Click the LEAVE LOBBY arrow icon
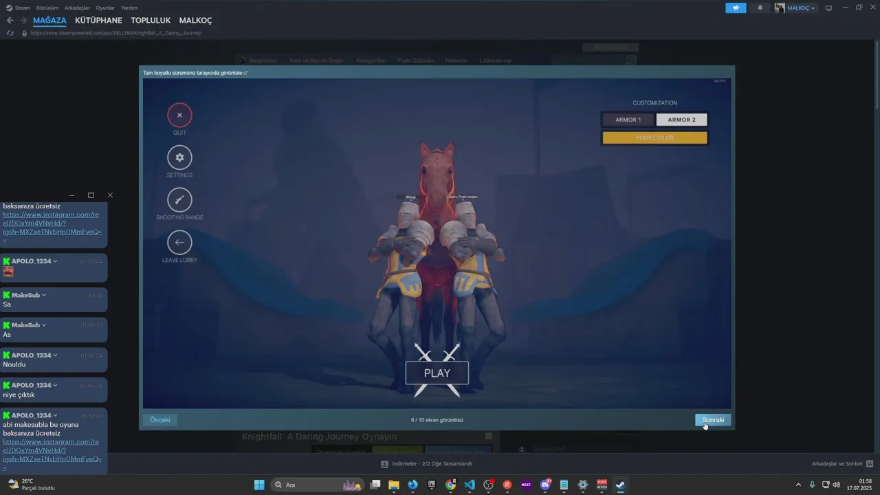Viewport: 880px width, 495px height. click(179, 242)
